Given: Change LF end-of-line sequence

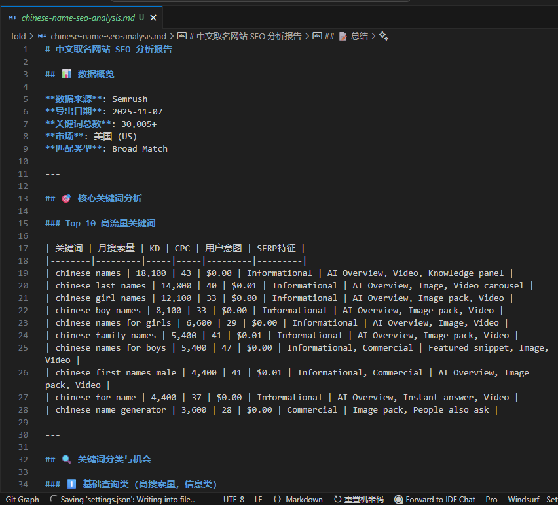Looking at the screenshot, I should click(x=259, y=499).
